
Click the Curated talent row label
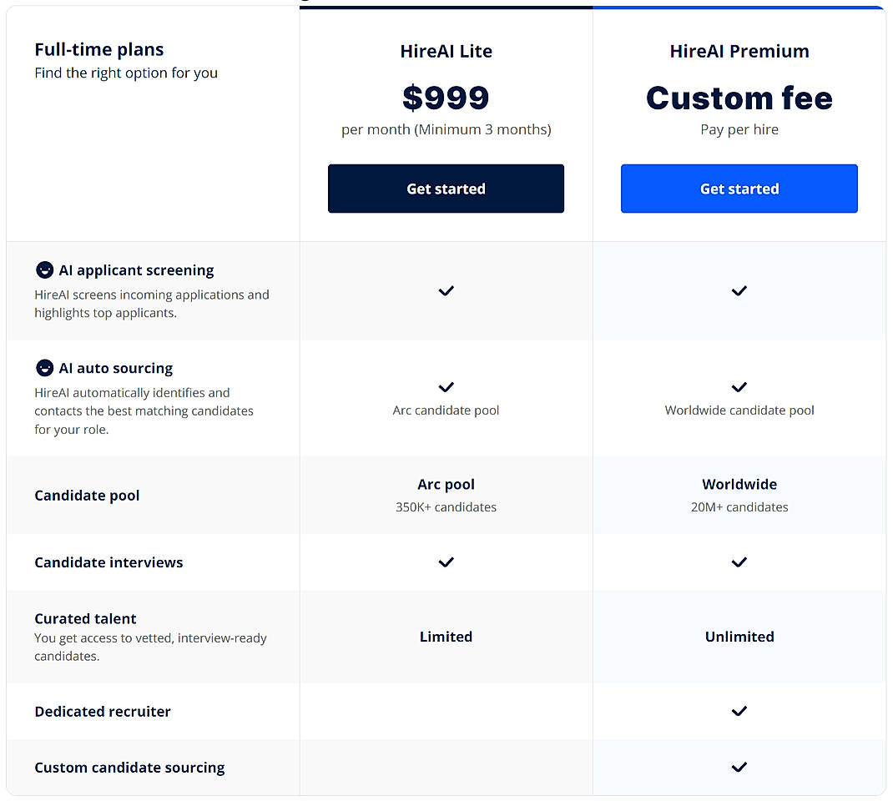coord(85,618)
